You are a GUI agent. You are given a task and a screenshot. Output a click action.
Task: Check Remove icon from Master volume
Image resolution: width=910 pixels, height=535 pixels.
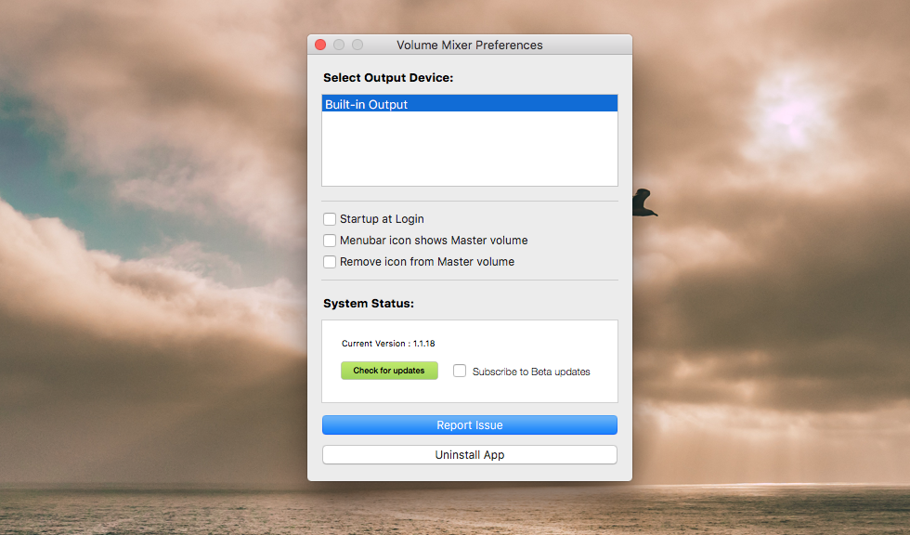(x=330, y=262)
